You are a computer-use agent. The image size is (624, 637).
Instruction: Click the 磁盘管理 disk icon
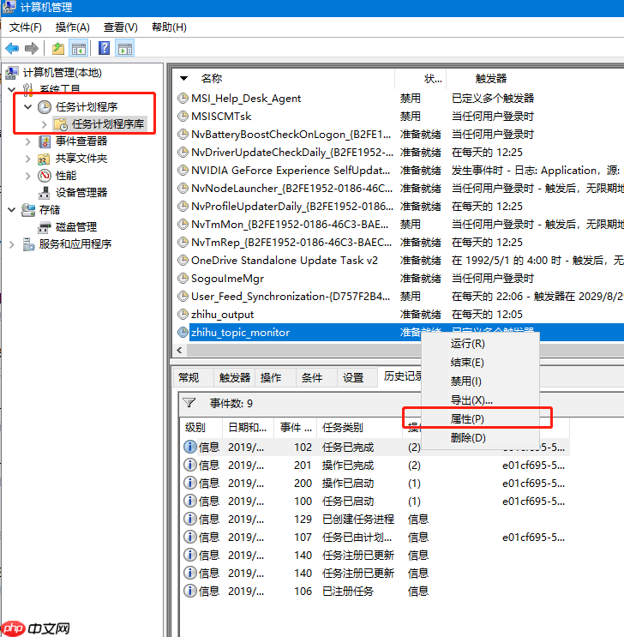(45, 227)
